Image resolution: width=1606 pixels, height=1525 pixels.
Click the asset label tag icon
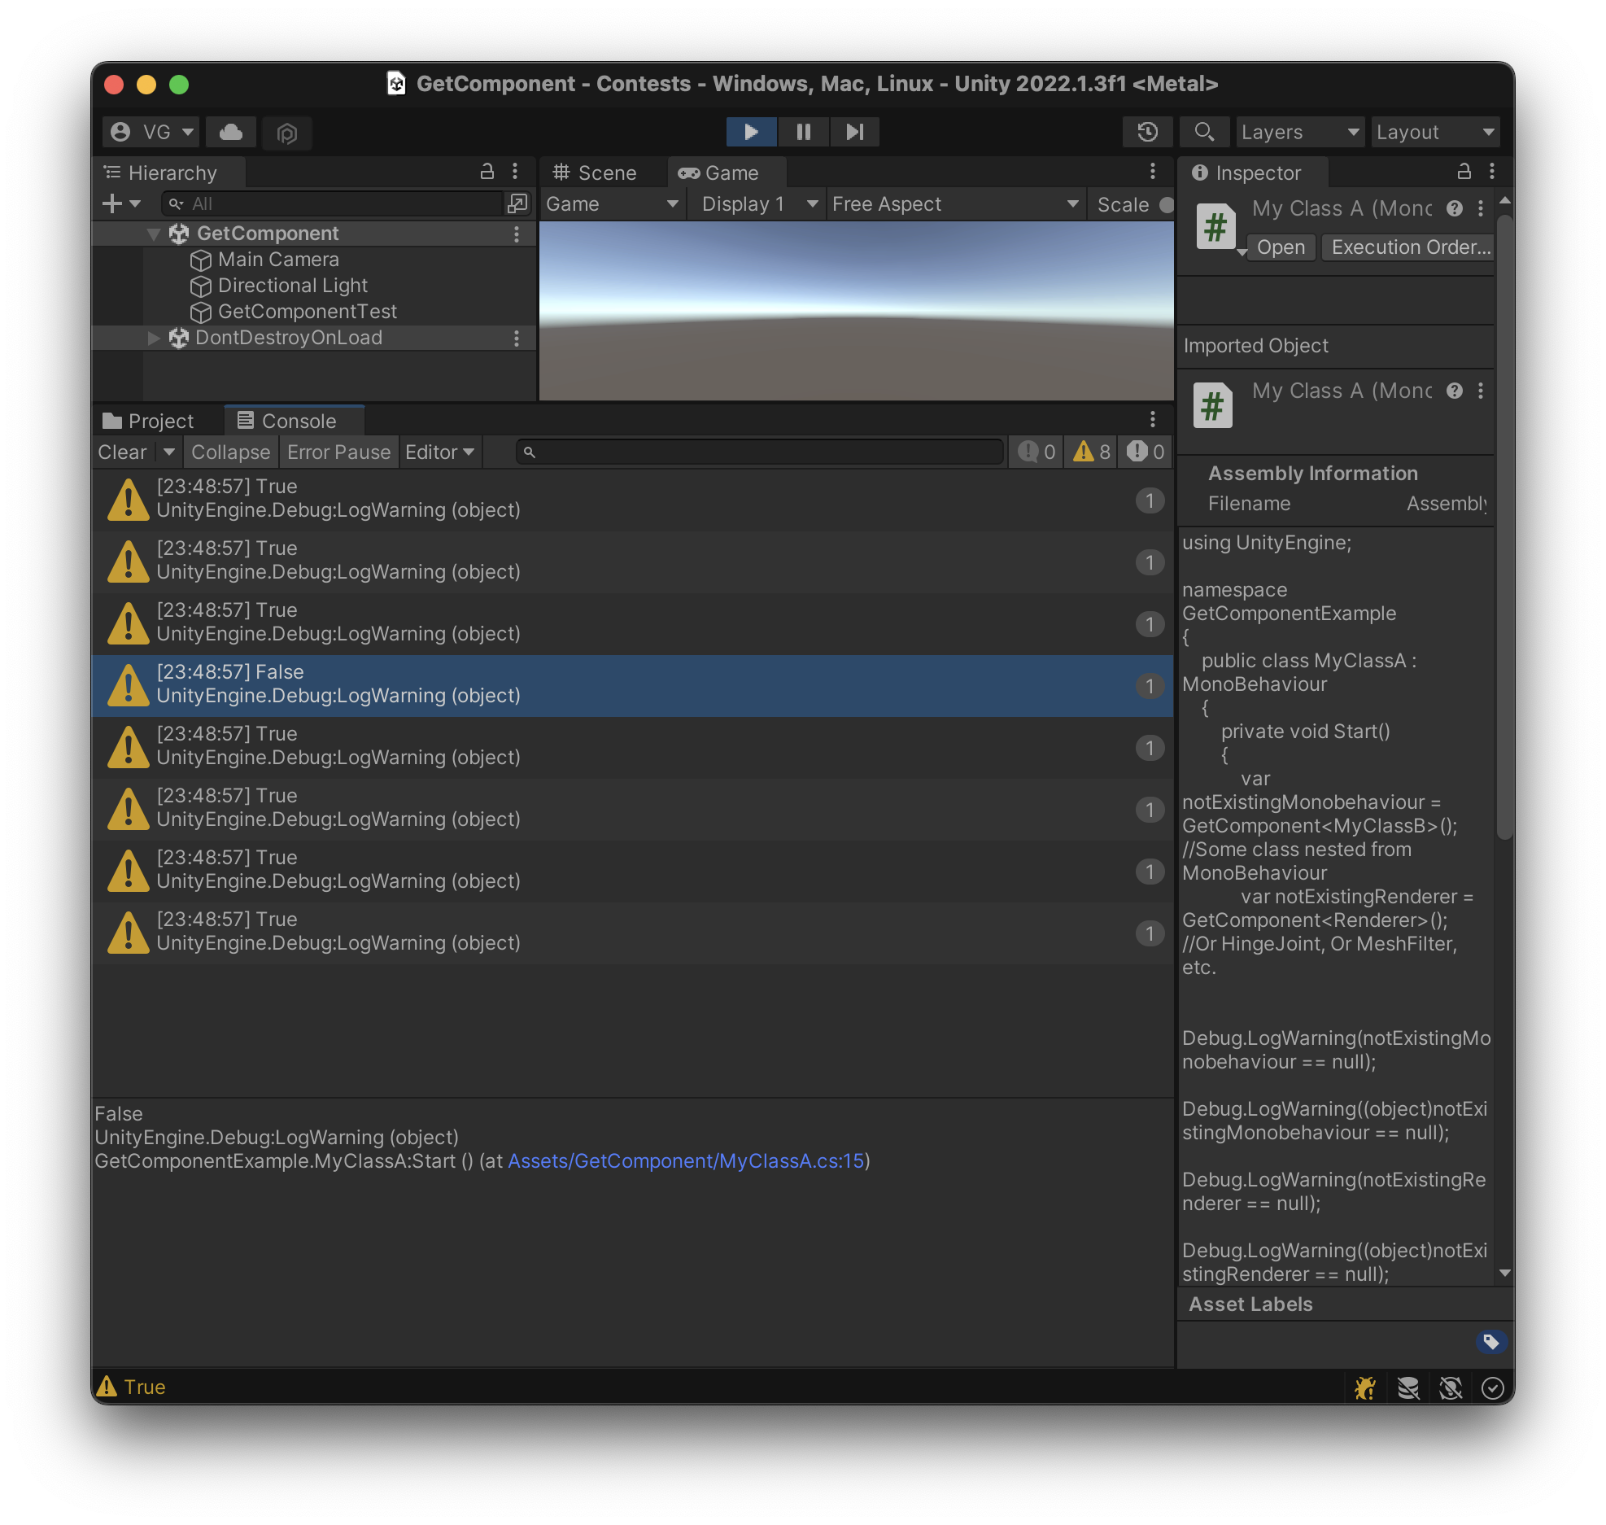pyautogui.click(x=1490, y=1342)
